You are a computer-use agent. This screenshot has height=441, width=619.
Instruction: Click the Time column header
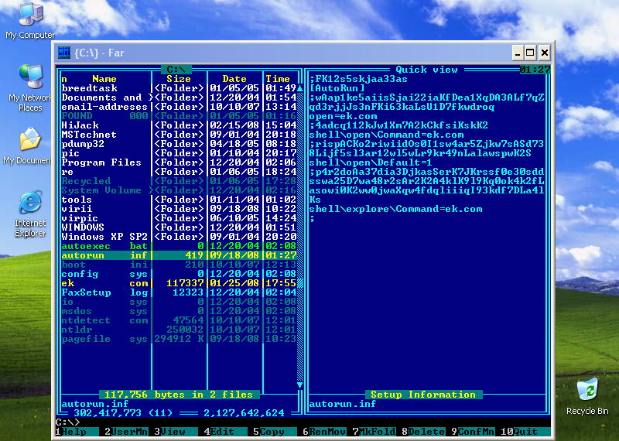278,79
